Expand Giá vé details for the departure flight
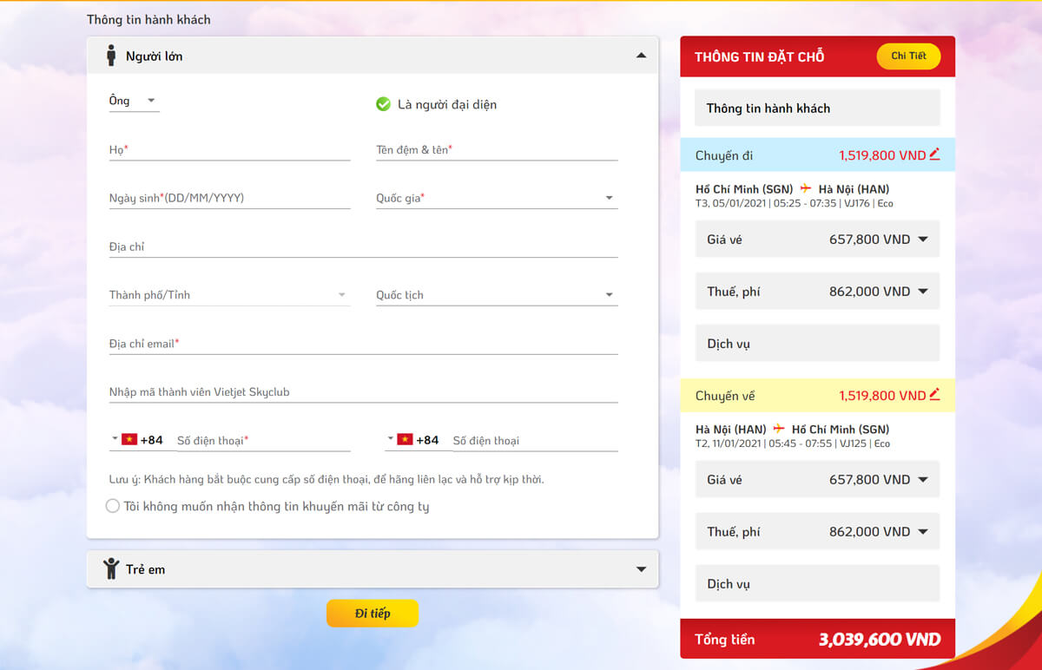This screenshot has width=1042, height=670. tap(922, 240)
